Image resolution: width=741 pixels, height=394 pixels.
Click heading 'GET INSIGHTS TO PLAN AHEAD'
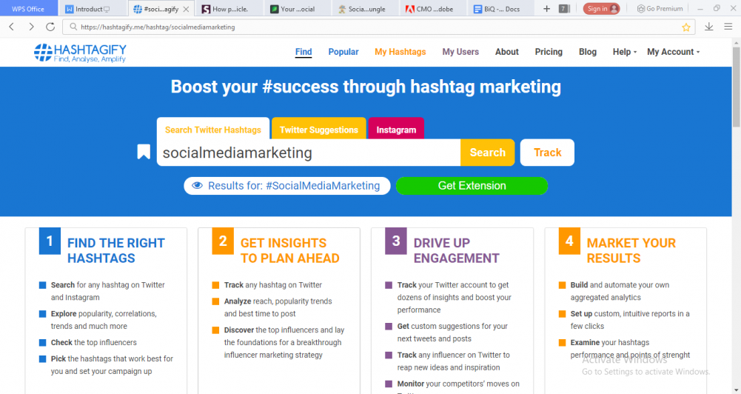289,250
